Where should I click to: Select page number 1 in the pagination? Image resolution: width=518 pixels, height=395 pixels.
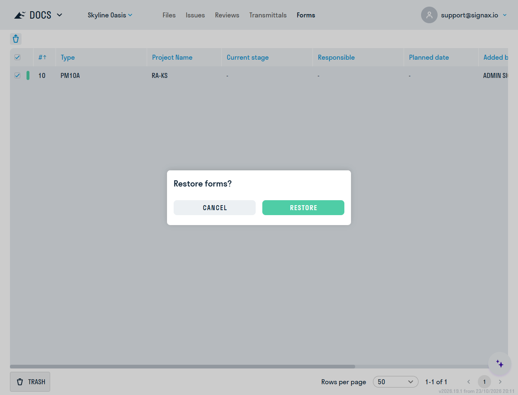(x=484, y=382)
